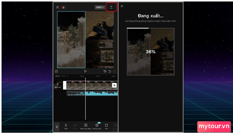Delete the clip with Xóa
Screen dimensions: 233x135
(x=106, y=127)
